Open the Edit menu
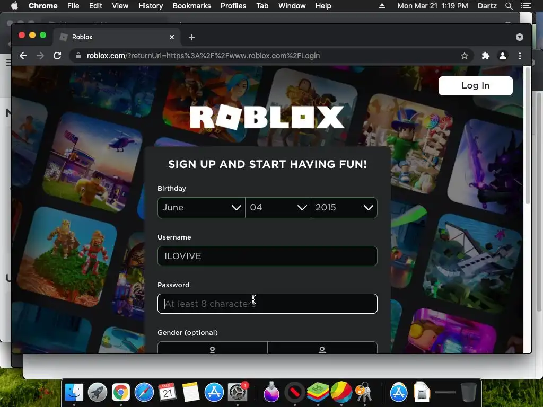The image size is (543, 407). pos(95,6)
